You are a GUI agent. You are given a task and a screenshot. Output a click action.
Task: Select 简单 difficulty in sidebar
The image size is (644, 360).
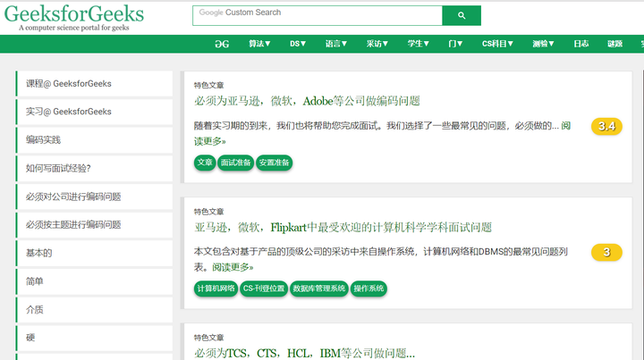(94, 281)
